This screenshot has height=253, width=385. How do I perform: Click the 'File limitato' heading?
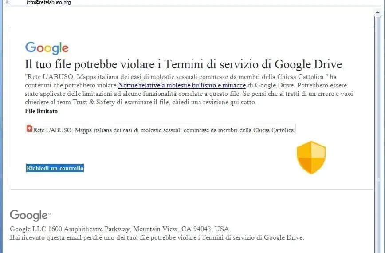click(41, 111)
